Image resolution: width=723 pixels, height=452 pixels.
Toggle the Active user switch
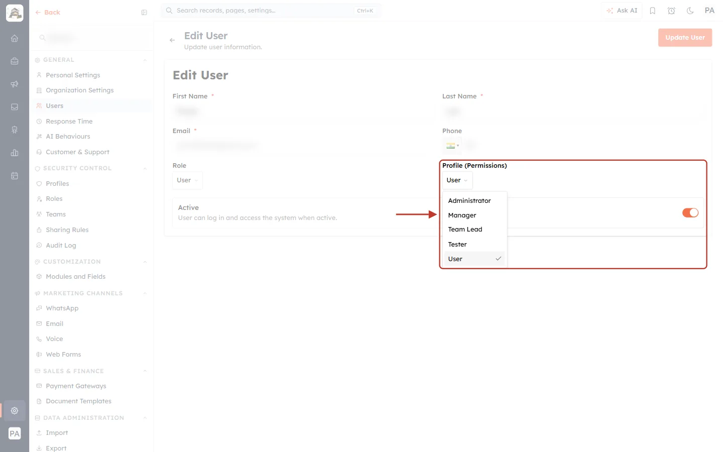pos(690,213)
